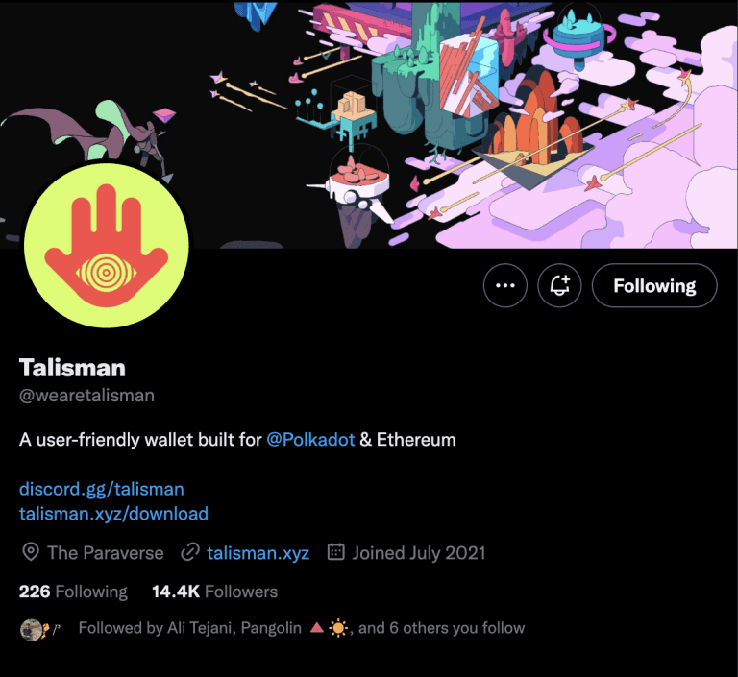Select the Talisman display name
738x677 pixels.
[72, 368]
